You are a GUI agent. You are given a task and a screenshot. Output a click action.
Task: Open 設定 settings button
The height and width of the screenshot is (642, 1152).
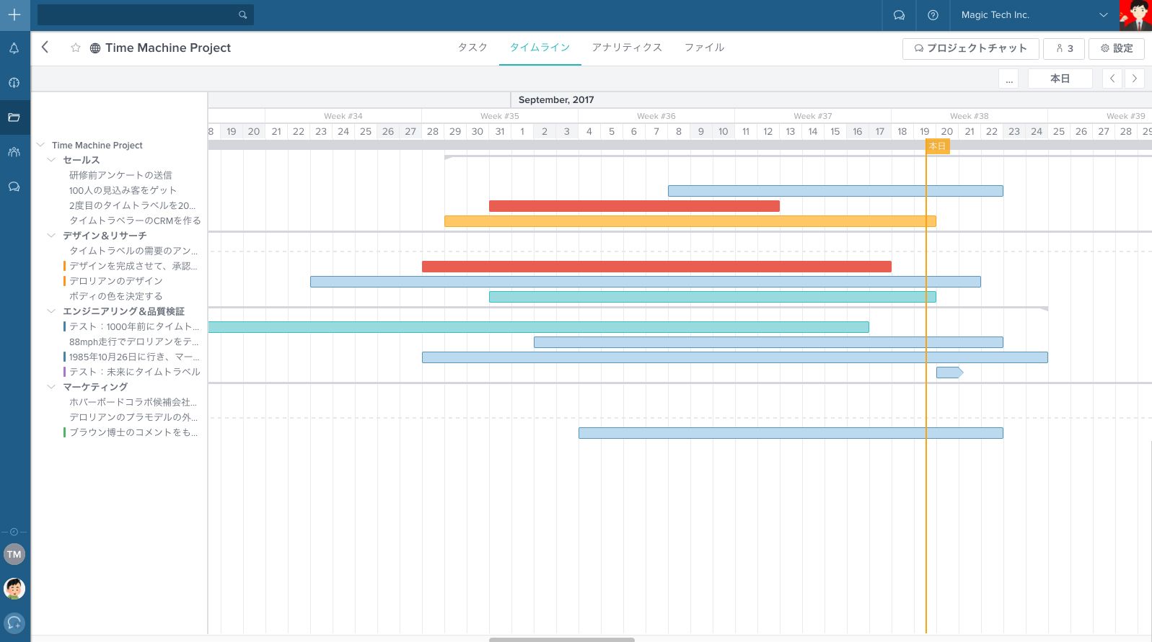(x=1116, y=48)
